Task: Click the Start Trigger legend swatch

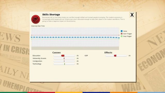Action: pos(122,34)
